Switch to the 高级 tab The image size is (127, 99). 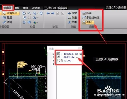click(x=17, y=8)
